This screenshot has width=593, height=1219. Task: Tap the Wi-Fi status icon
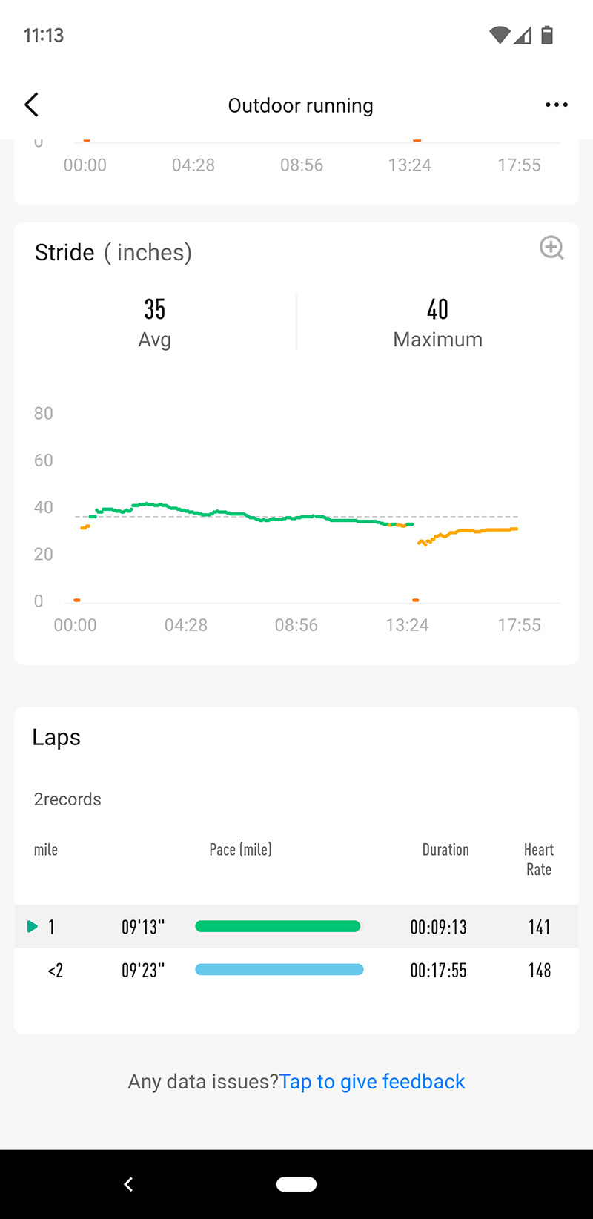[500, 35]
